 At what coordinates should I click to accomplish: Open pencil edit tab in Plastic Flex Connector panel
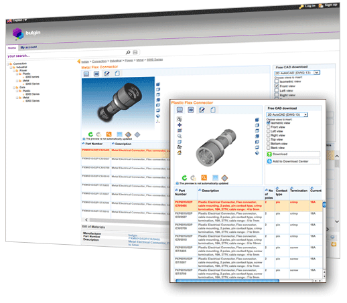(202, 110)
